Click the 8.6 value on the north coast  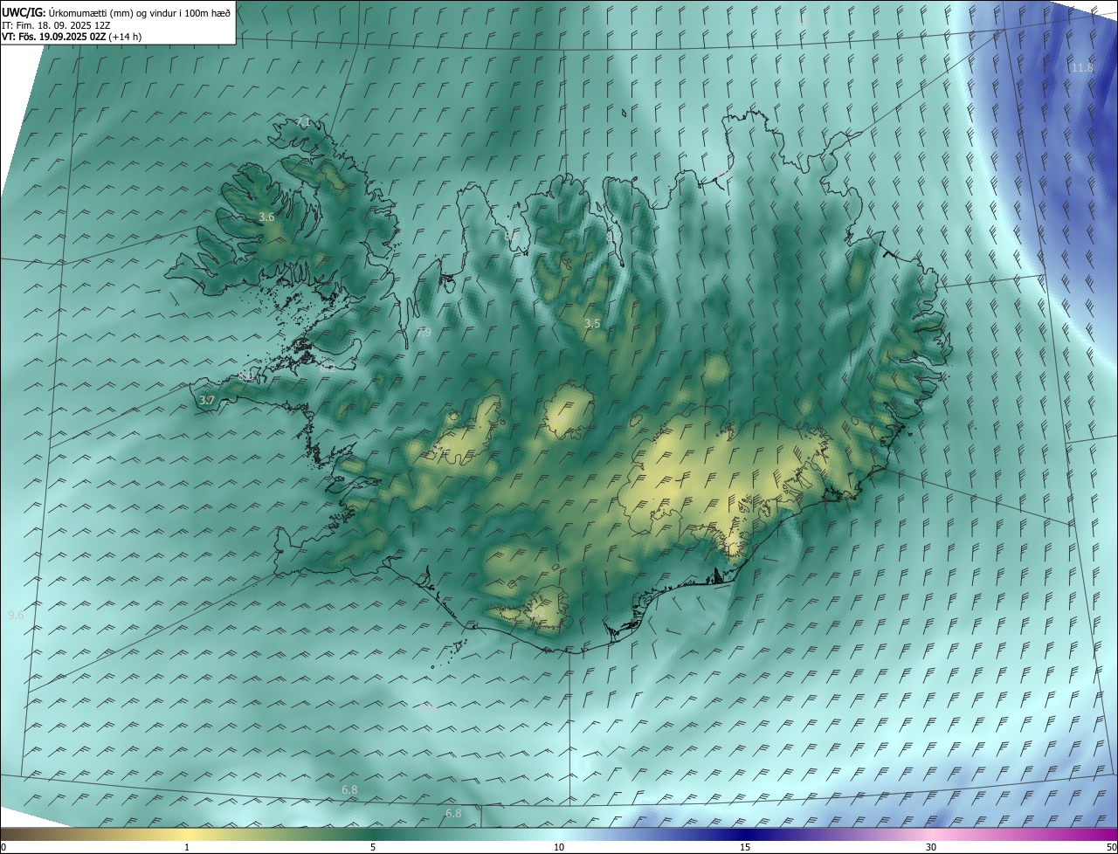pos(512,236)
